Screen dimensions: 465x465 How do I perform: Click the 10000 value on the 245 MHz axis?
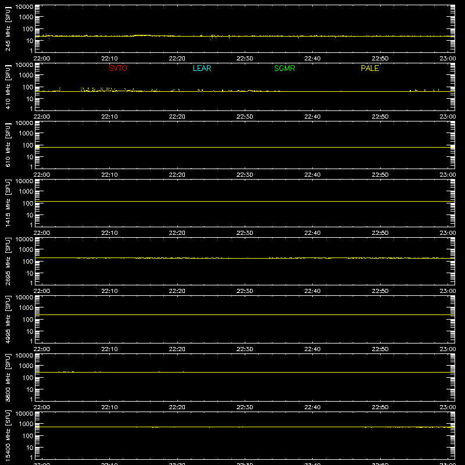[24, 7]
